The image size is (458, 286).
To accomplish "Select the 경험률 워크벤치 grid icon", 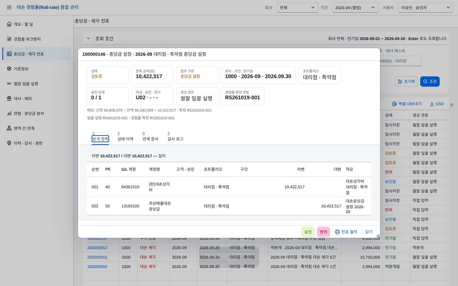I will [9, 39].
